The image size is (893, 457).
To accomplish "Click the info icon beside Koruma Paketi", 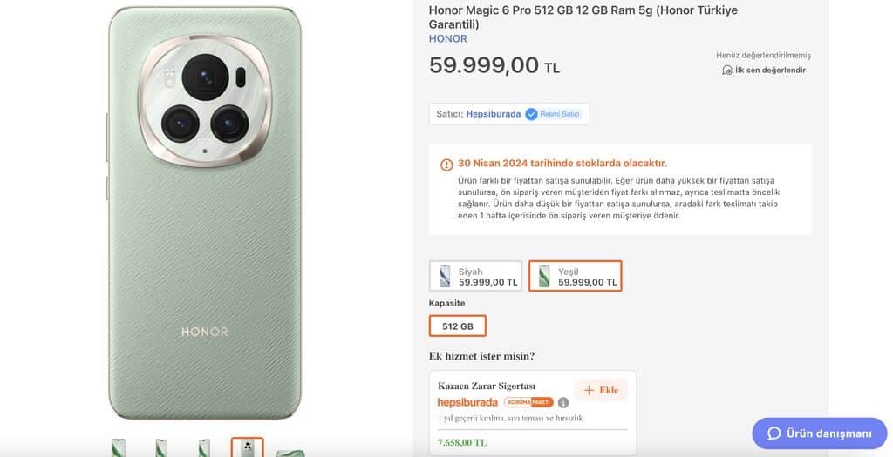I will pos(563,402).
